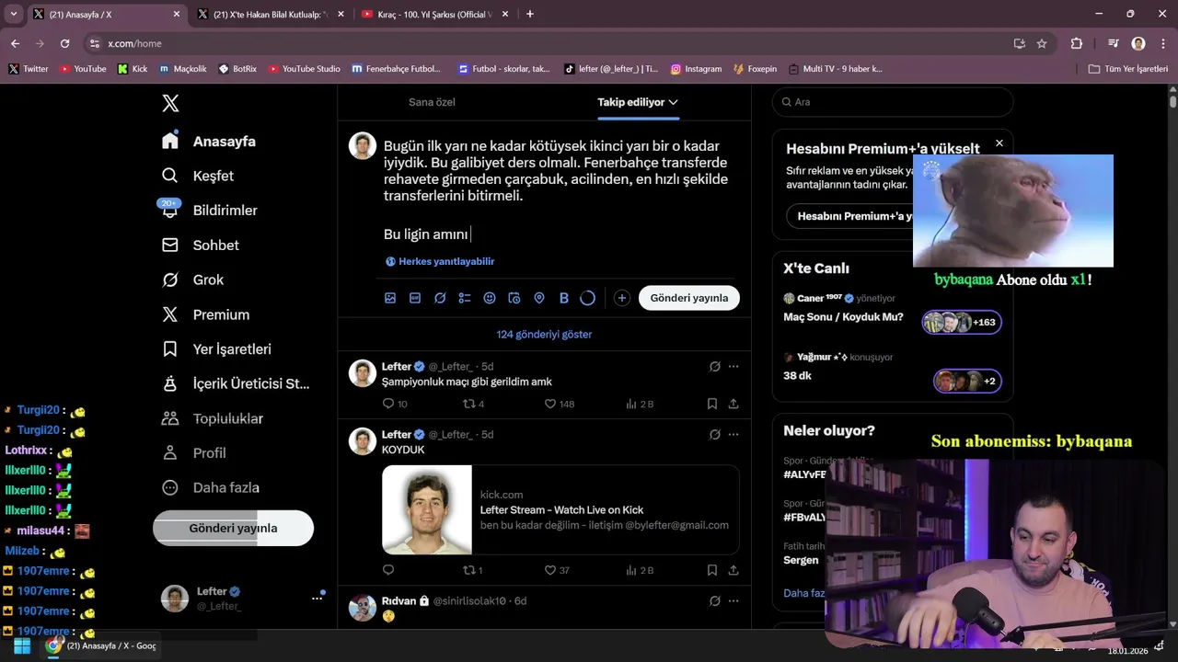View analytics of Şampiyonluk maçı post

coord(640,404)
